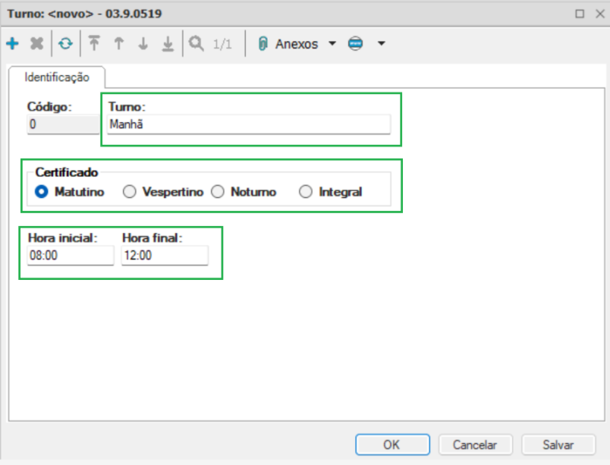Select the Noturno radio option
The width and height of the screenshot is (610, 465).
click(x=218, y=192)
